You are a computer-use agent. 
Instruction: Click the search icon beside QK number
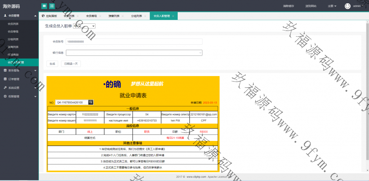(91, 102)
